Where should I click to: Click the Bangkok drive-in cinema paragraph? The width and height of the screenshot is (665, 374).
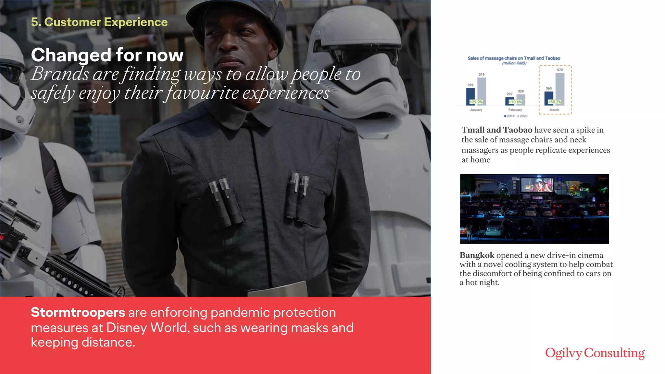click(536, 269)
